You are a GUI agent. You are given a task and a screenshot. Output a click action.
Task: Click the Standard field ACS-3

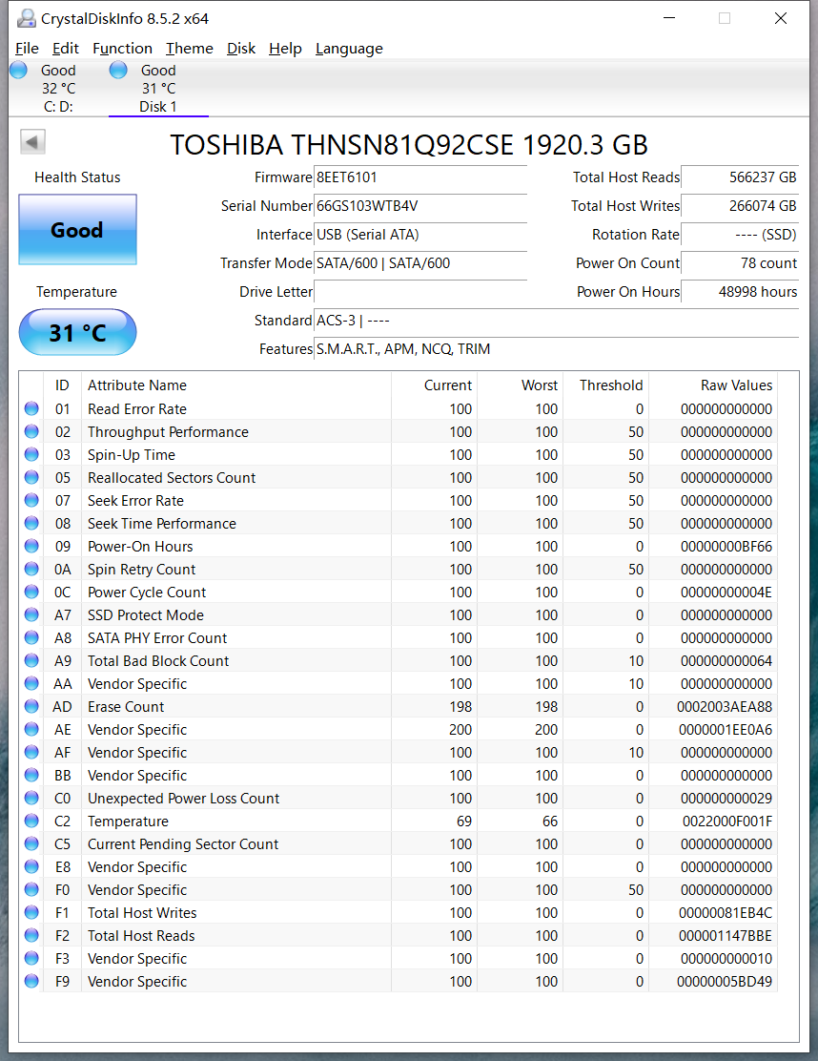[557, 321]
